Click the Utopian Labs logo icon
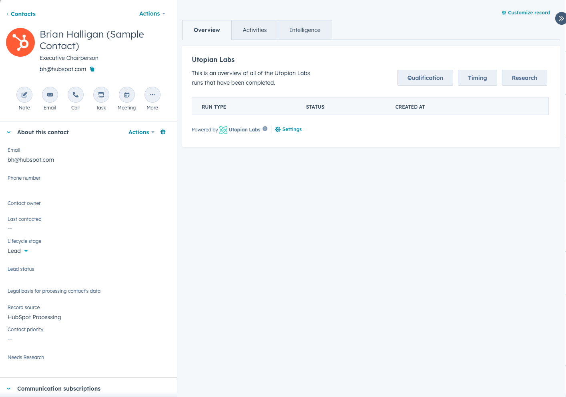 pyautogui.click(x=223, y=130)
